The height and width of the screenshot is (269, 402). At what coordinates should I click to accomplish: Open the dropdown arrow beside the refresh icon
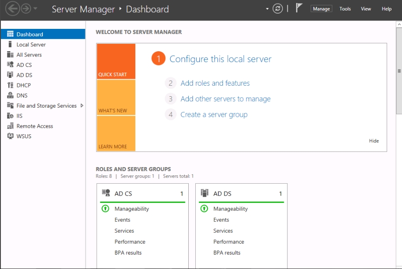267,9
